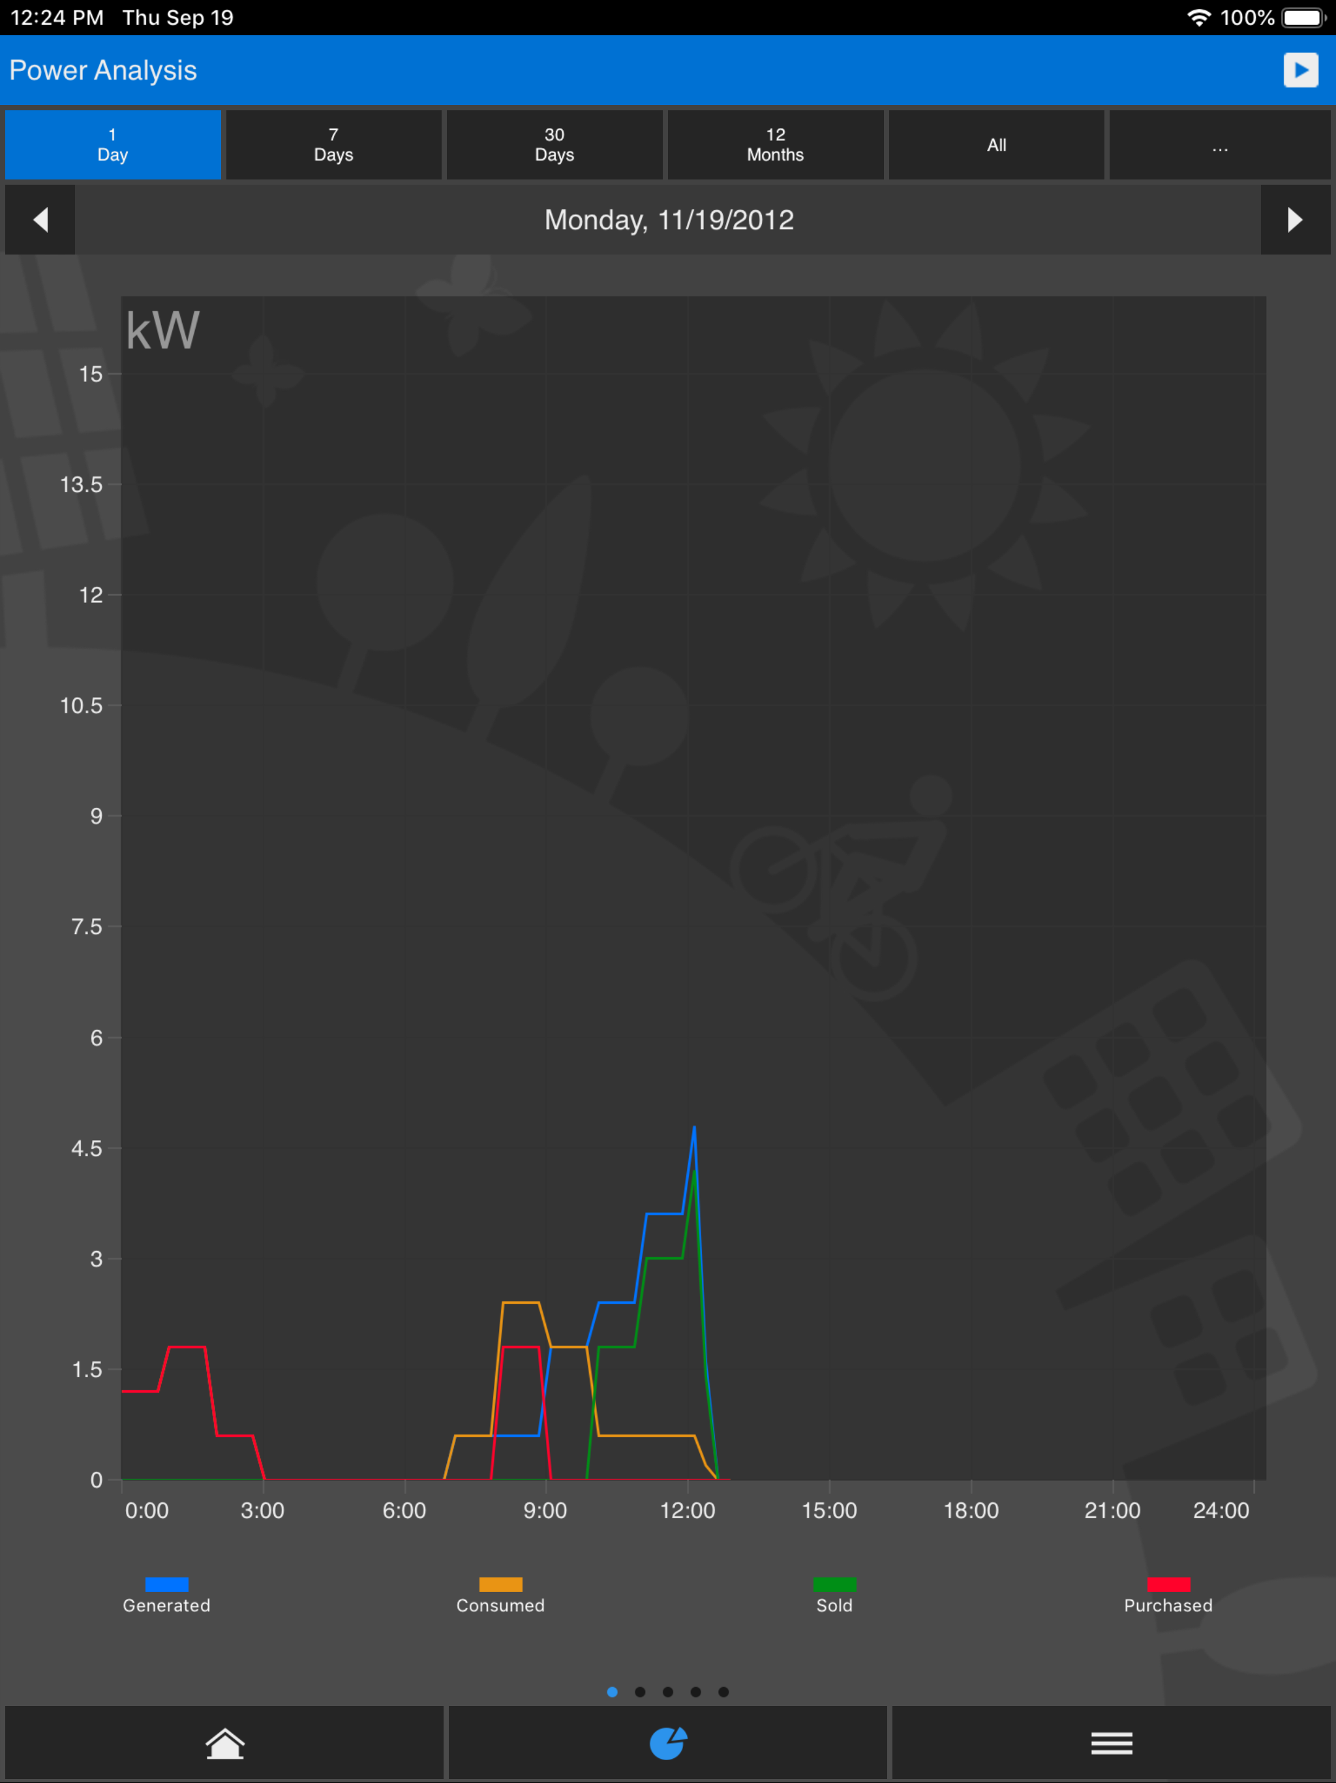This screenshot has width=1336, height=1783.
Task: Click the red Purchased color swatch
Action: tap(1168, 1585)
